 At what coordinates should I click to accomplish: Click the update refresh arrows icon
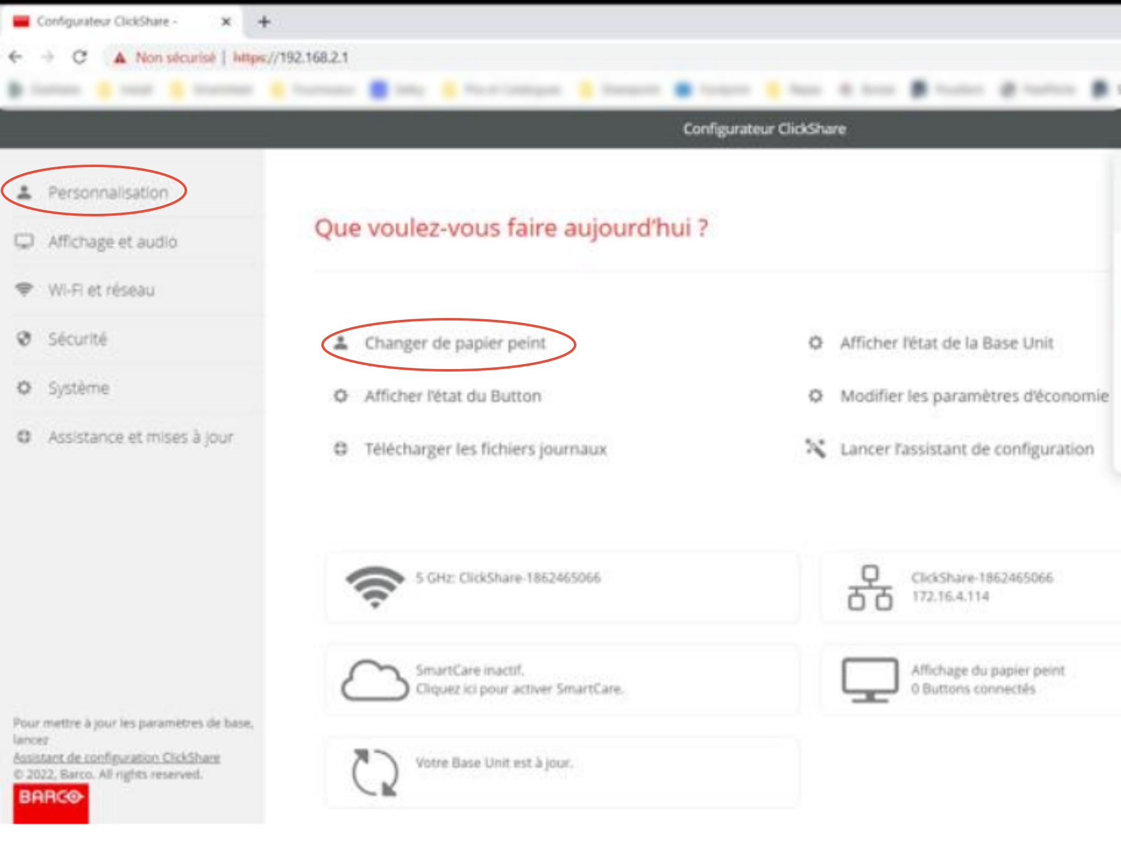pos(374,772)
